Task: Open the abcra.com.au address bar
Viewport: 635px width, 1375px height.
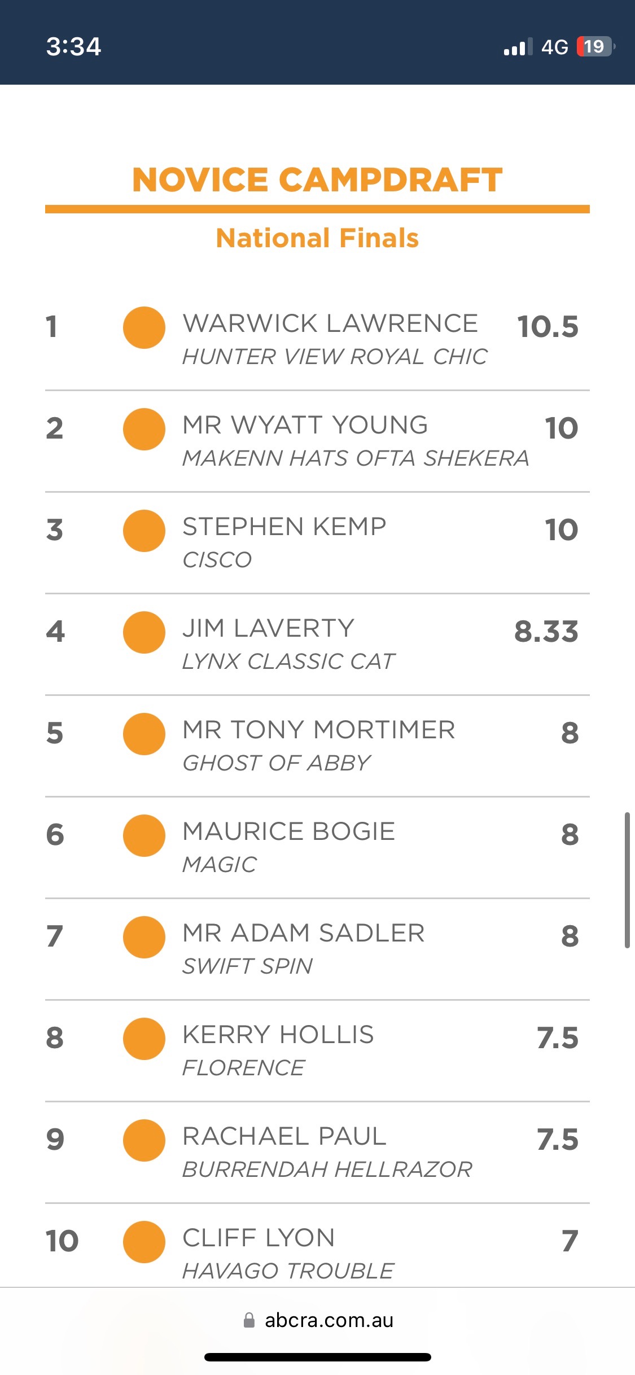Action: 329,1320
